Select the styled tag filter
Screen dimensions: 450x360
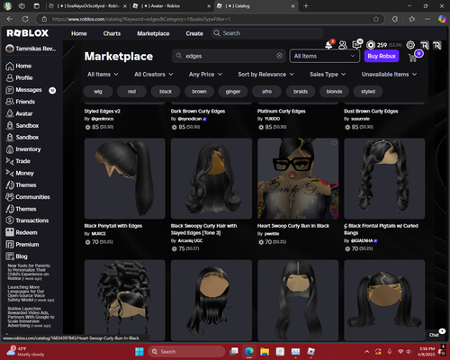[x=368, y=92]
